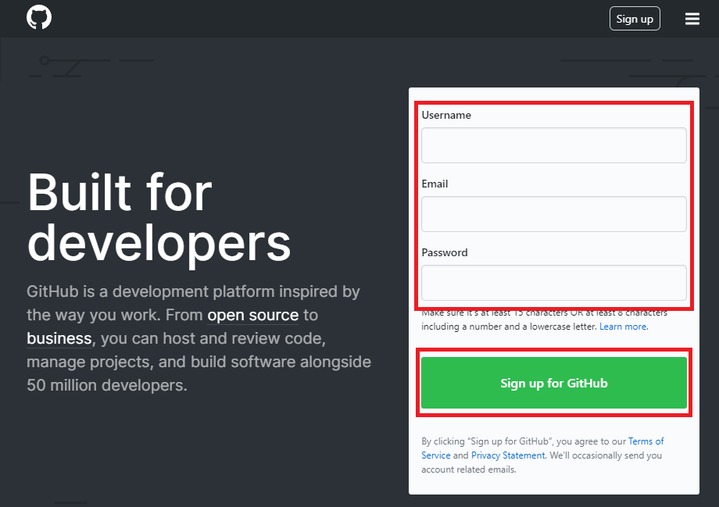Open the Privacy Statement link
The image size is (719, 507).
click(x=508, y=455)
